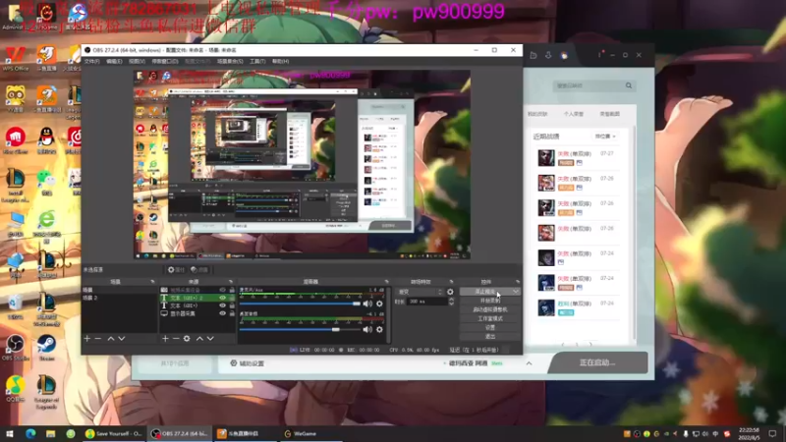Viewport: 786px width, 442px height.
Task: Remove the selected source with minus icon
Action: tap(176, 339)
